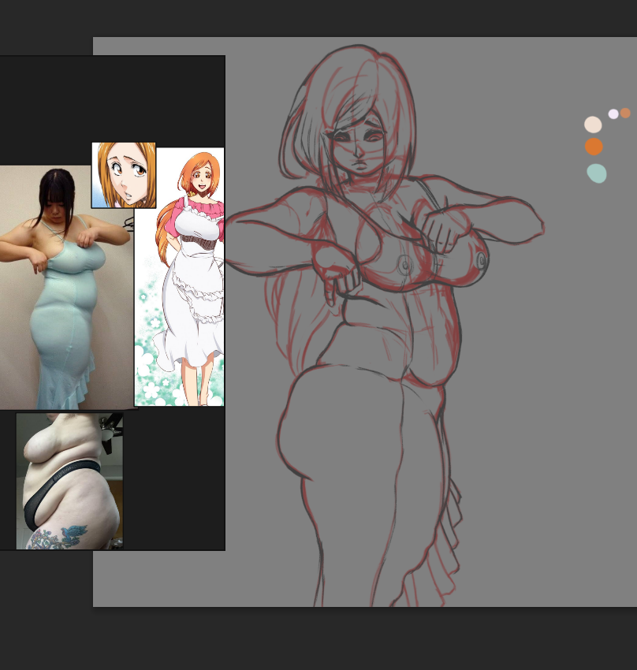Pick the small lavender white color dot
This screenshot has width=637, height=670.
point(613,114)
